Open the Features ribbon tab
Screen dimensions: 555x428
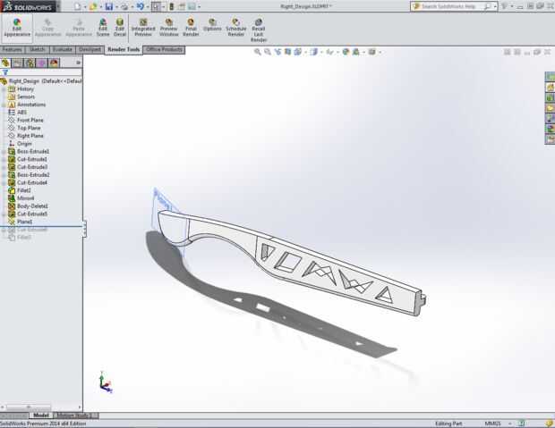(x=12, y=49)
